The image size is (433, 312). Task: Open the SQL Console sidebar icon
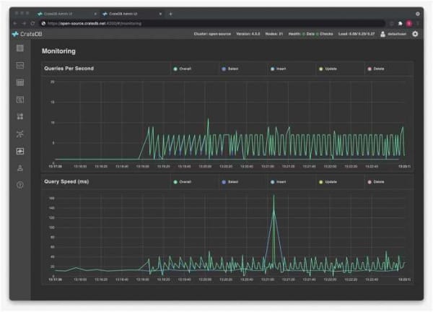[x=20, y=66]
